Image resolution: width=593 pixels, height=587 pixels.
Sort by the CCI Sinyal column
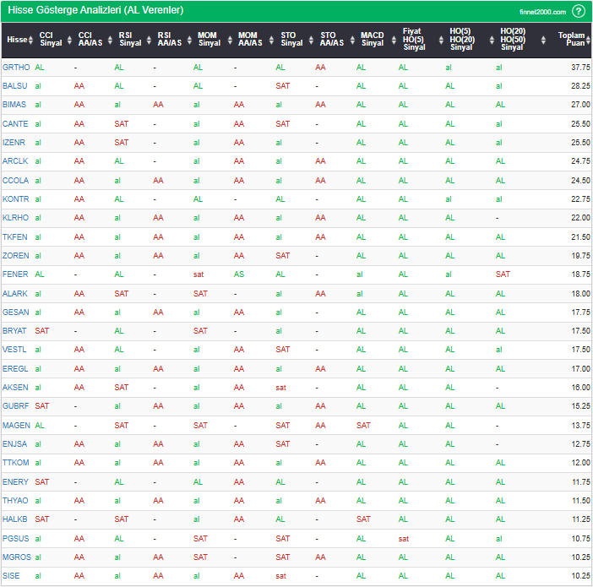51,40
